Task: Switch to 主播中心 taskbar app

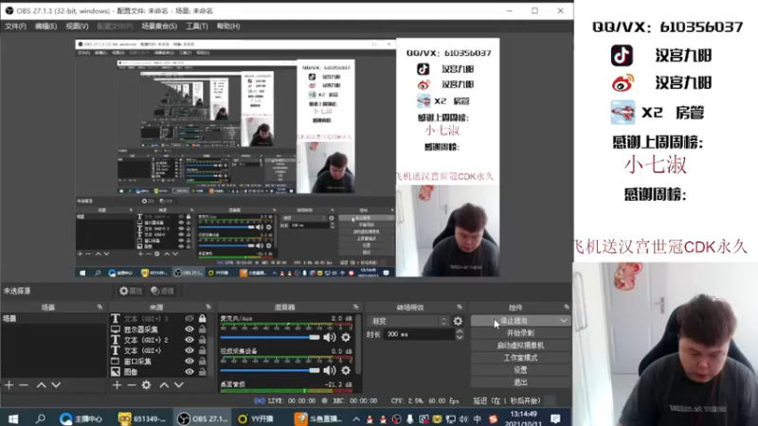Action: tap(81, 418)
